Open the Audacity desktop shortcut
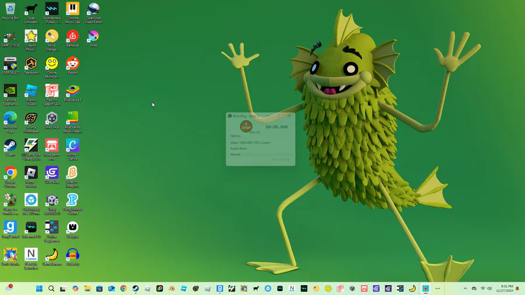 coord(73,257)
